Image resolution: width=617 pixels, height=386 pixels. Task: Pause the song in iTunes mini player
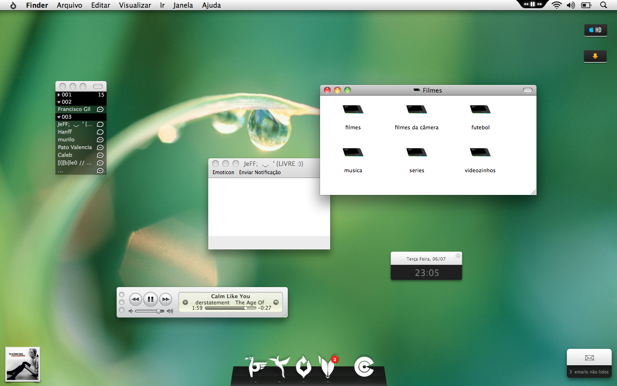(x=150, y=300)
